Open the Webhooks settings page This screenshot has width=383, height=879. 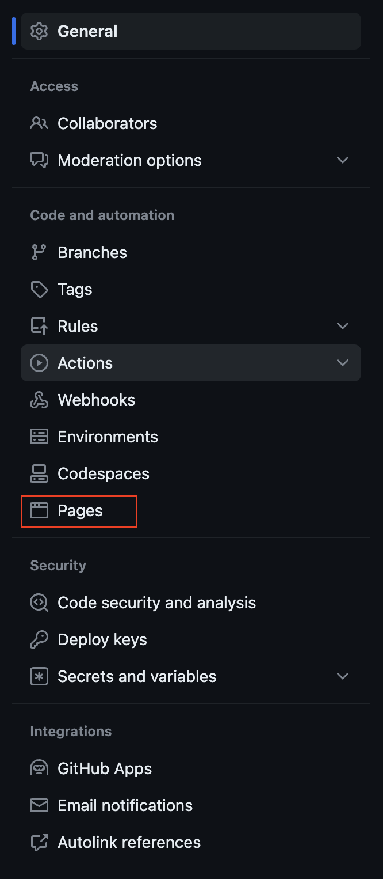(x=191, y=400)
